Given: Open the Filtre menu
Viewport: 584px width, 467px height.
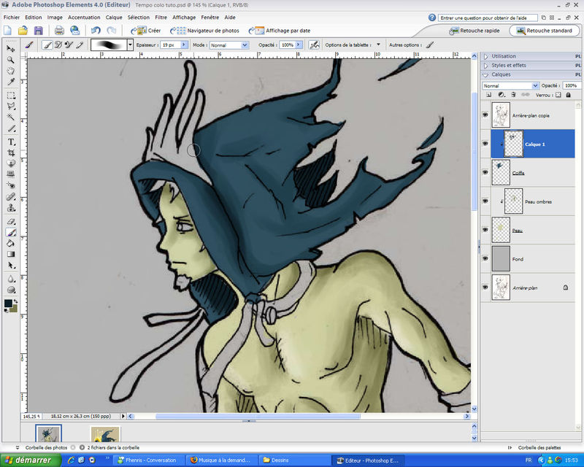Looking at the screenshot, I should [x=161, y=17].
